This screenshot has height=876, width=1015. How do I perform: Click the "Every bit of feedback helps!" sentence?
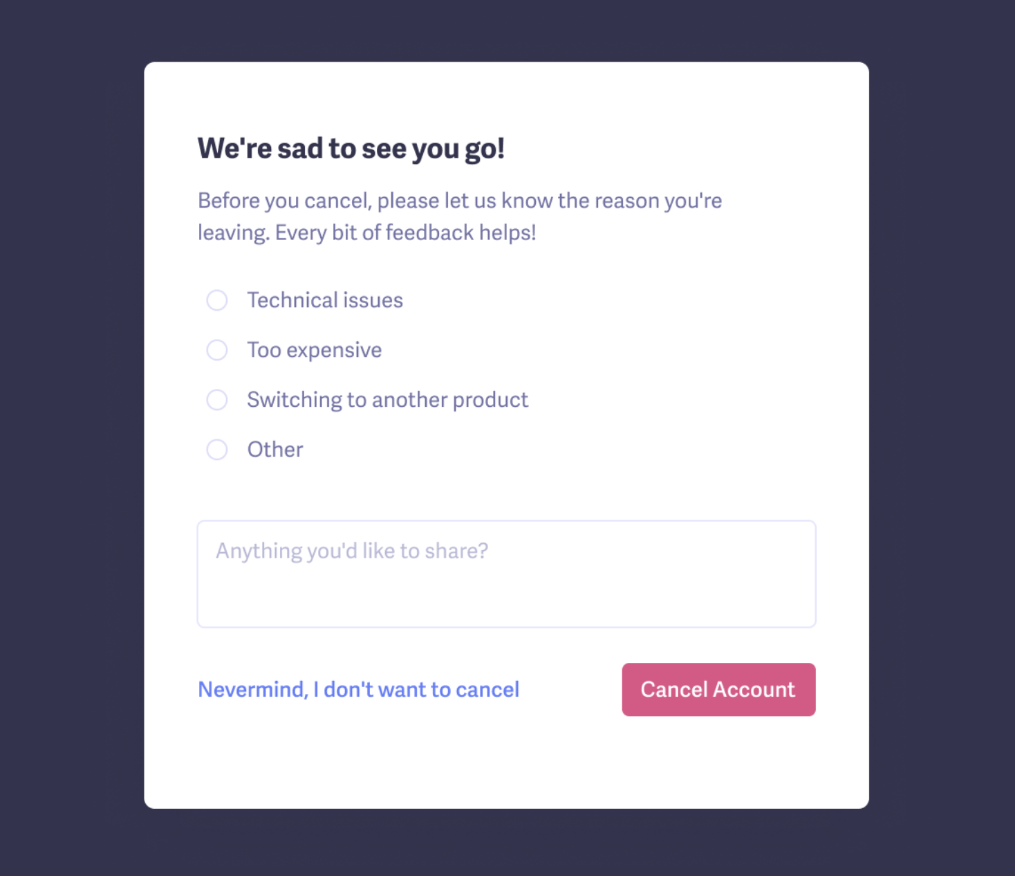(x=405, y=232)
